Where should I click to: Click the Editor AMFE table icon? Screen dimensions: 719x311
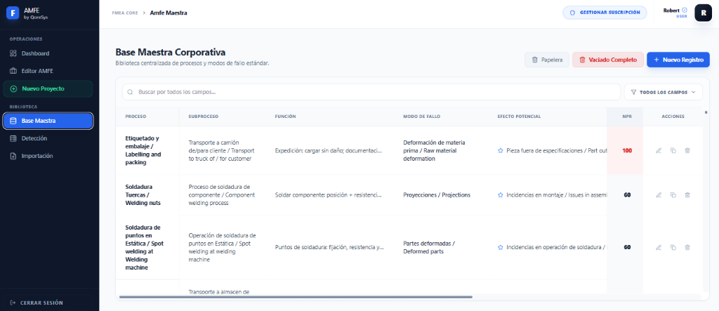[13, 71]
